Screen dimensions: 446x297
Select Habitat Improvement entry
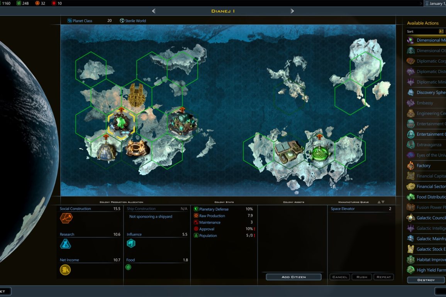[x=426, y=260]
